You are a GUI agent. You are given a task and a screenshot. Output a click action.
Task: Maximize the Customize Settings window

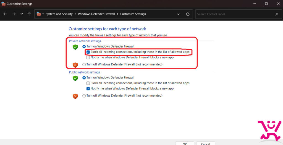(266, 4)
